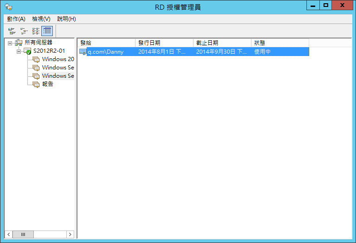356x243 pixels.
Task: Click the S2012R2-01 server icon with green check
Action: tap(27, 51)
